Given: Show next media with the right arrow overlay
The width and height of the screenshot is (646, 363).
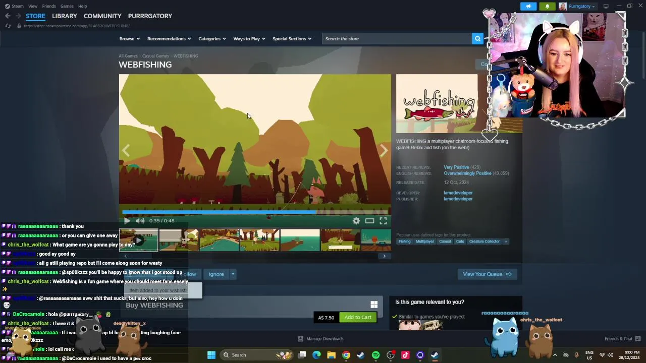Looking at the screenshot, I should coord(384,150).
